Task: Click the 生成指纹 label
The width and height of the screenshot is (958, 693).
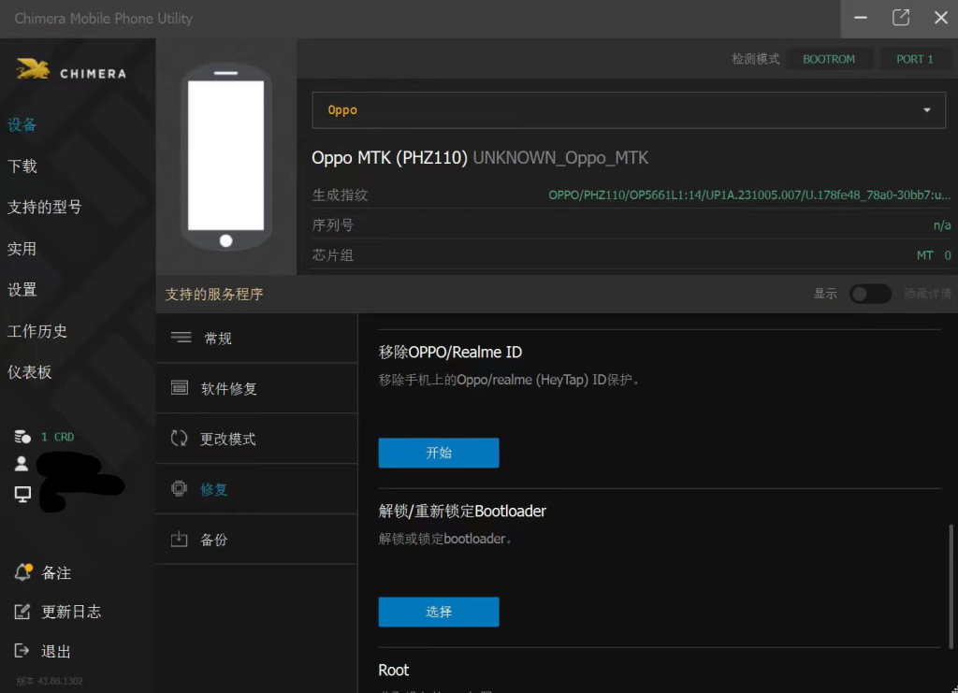Action: pos(341,195)
